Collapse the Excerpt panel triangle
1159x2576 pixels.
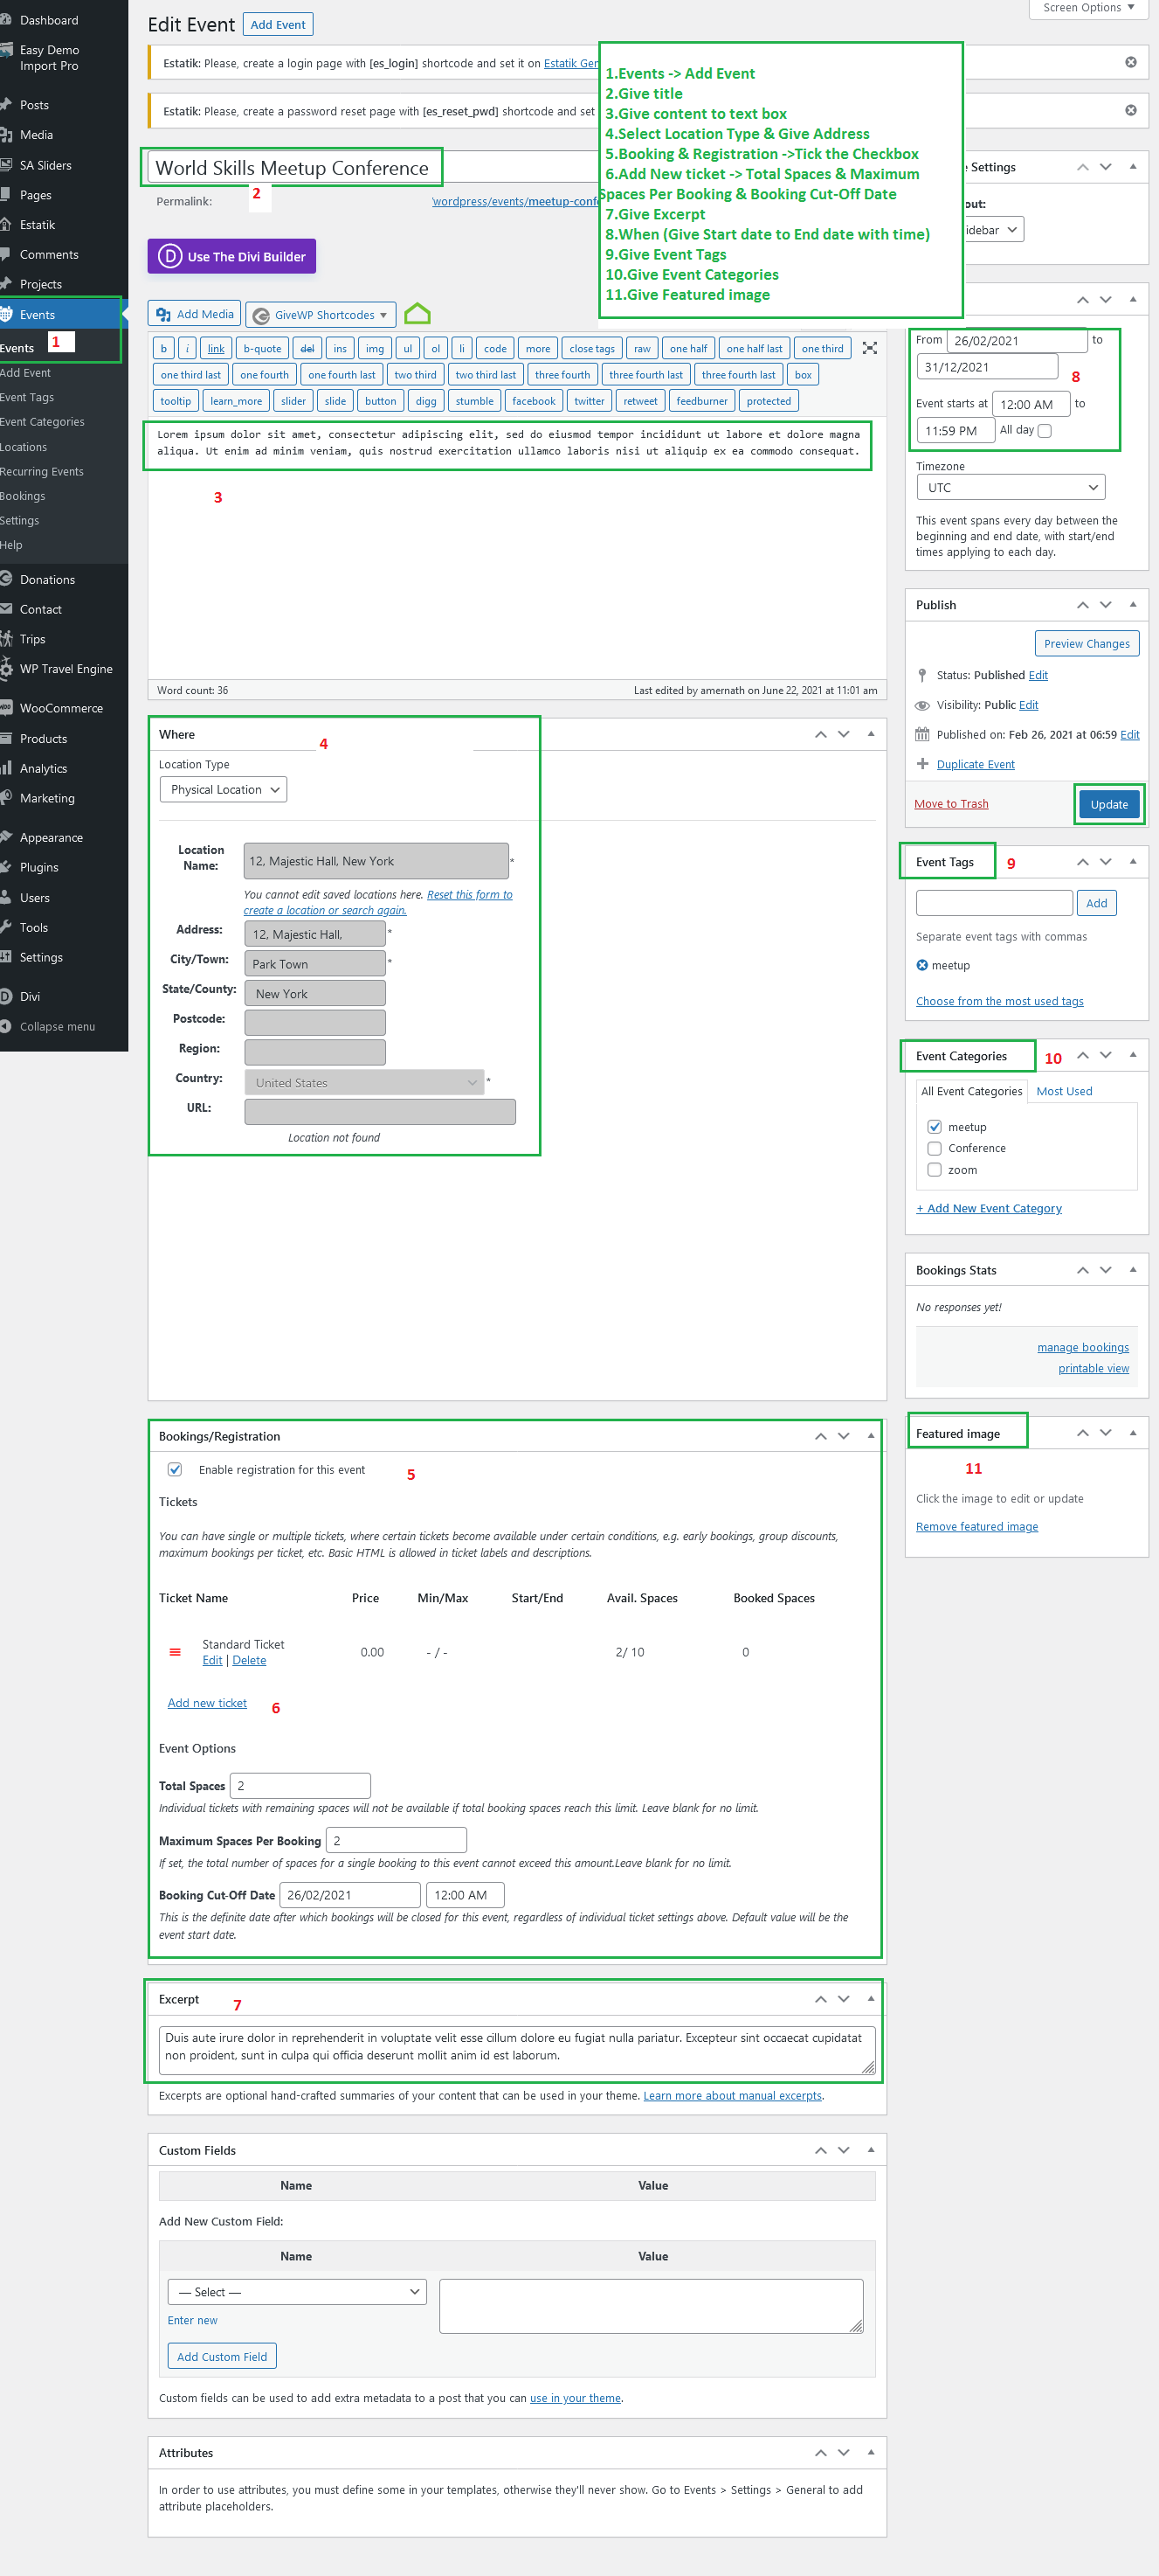click(870, 1998)
